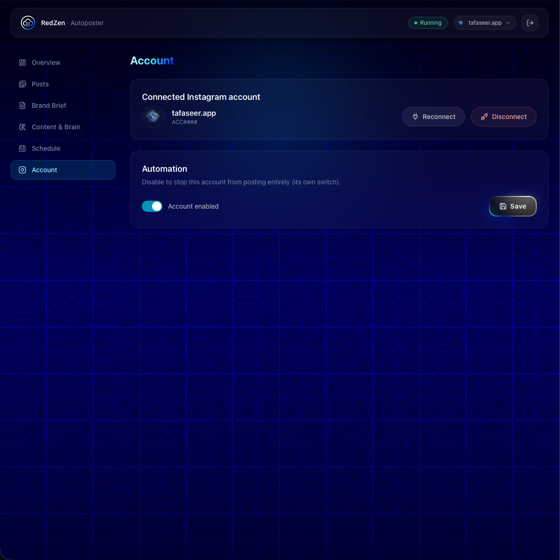Click the Reconnect button
The width and height of the screenshot is (560, 560).
pos(434,117)
